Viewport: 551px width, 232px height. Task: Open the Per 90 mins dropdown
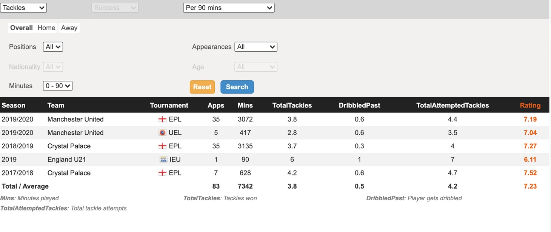coord(229,8)
